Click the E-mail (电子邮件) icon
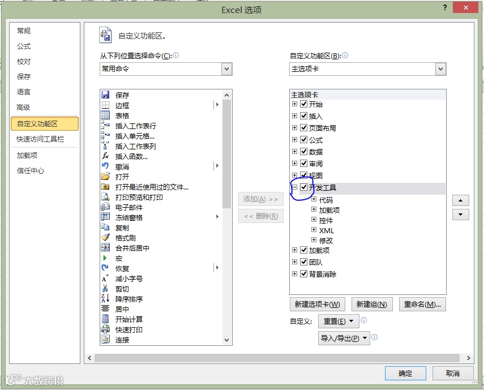Screen dimensions: 484x390 pos(105,207)
